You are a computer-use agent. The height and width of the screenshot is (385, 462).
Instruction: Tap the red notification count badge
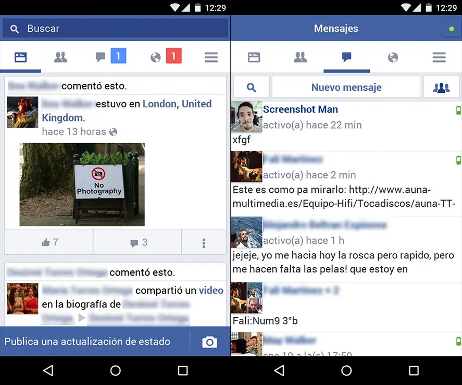pyautogui.click(x=174, y=55)
